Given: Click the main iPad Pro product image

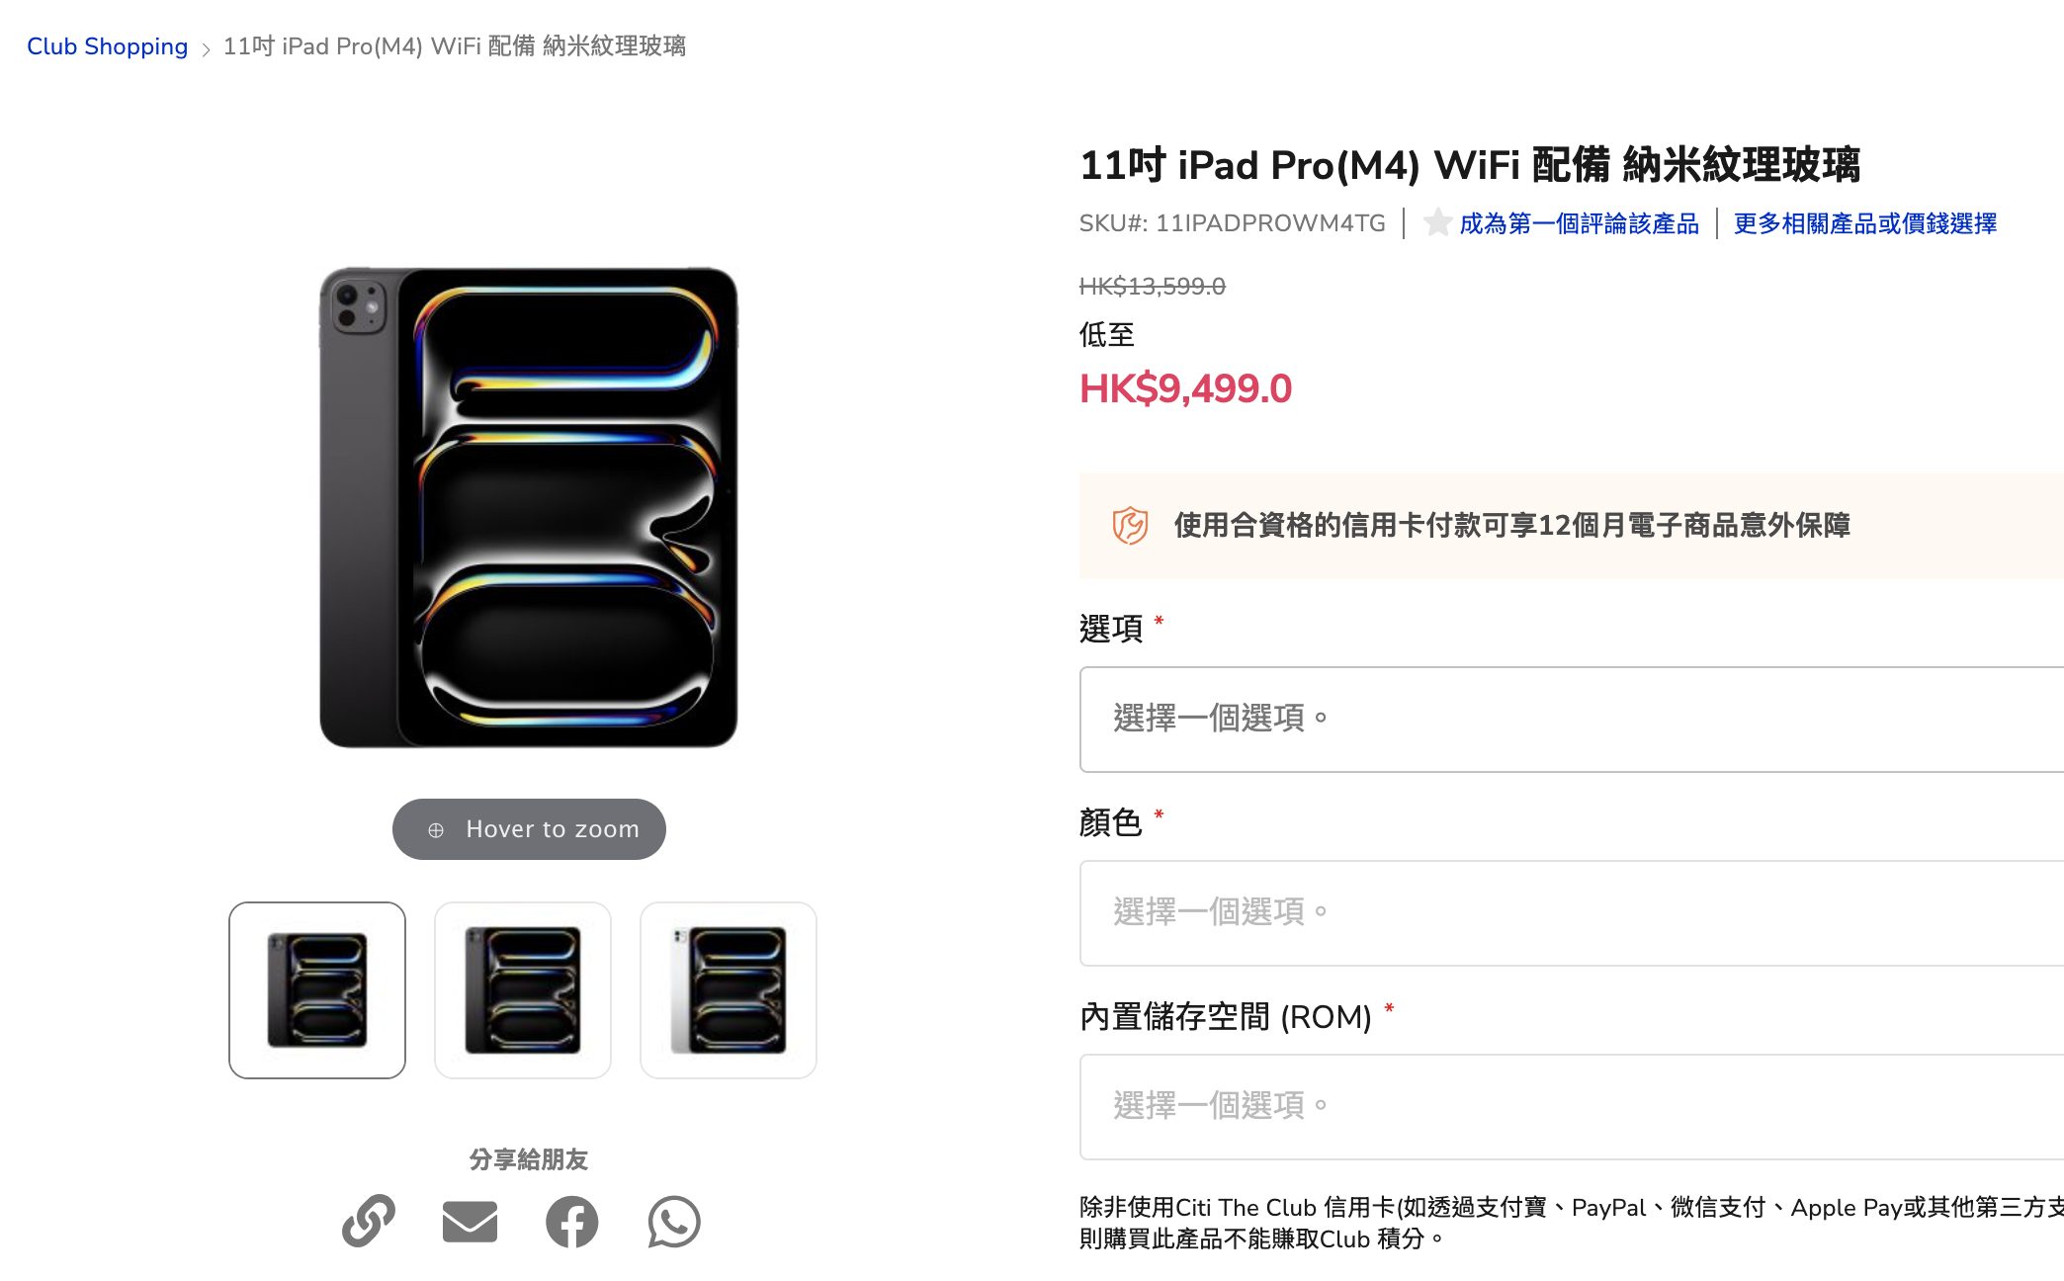Looking at the screenshot, I should tap(529, 507).
